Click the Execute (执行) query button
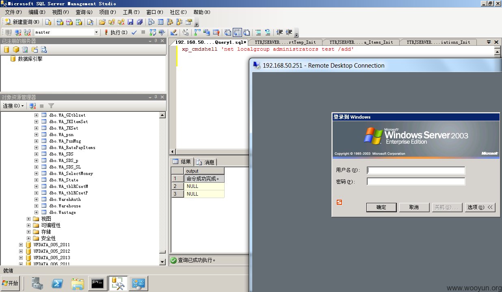Viewport: 502px width, 292px height. 116,32
